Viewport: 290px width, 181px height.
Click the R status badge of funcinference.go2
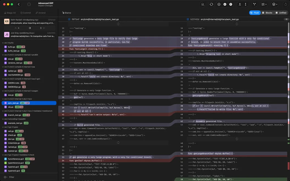5,159
